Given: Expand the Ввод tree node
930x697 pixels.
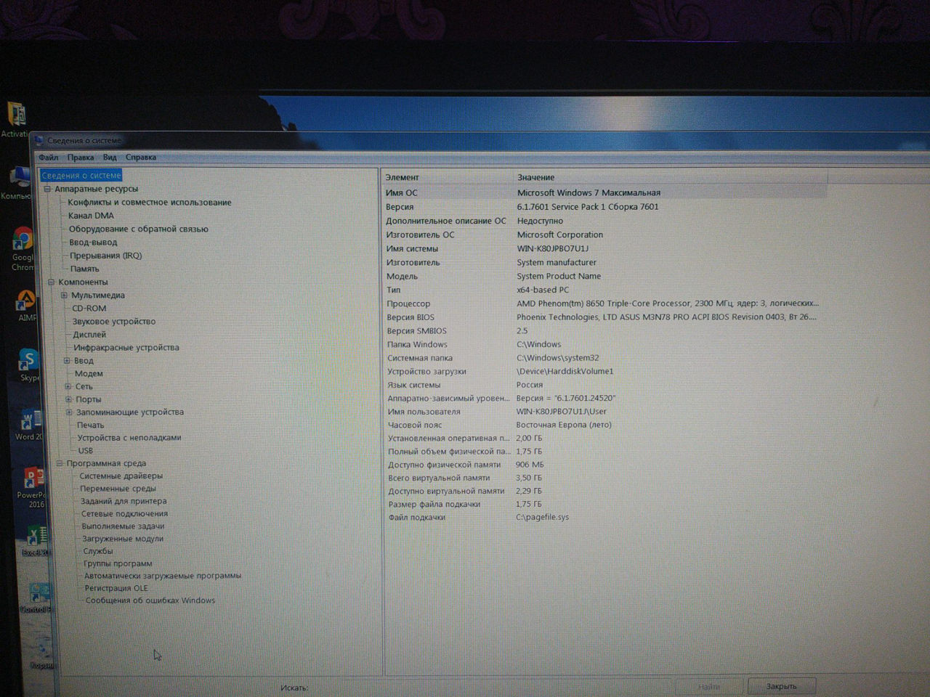Looking at the screenshot, I should click(66, 361).
